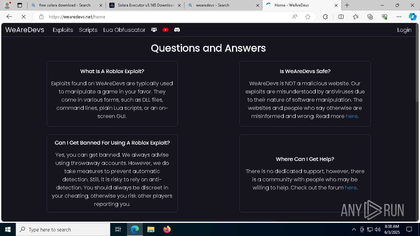Click 'Can I Get Banned' heading
The image size is (420, 236).
pyautogui.click(x=112, y=143)
